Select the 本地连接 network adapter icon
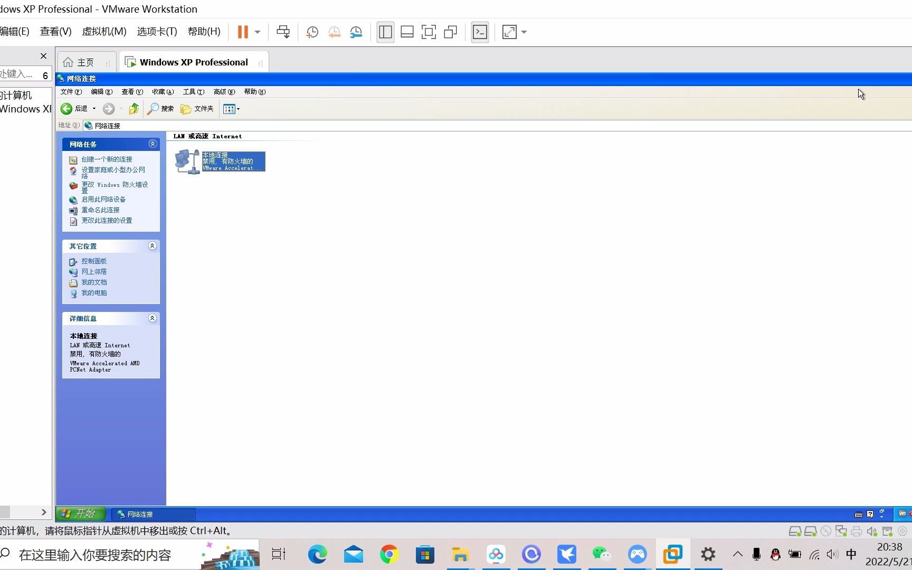Viewport: 912px width, 570px height. point(220,161)
